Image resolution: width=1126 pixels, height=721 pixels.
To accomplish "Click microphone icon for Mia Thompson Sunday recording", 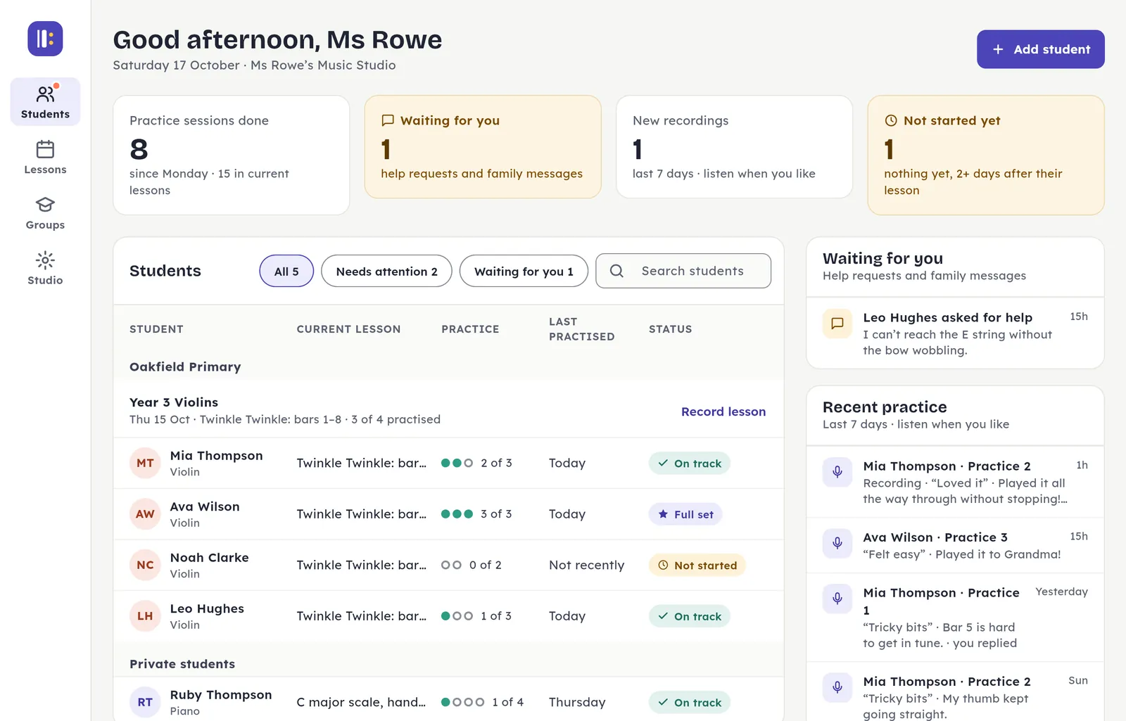I will [837, 687].
